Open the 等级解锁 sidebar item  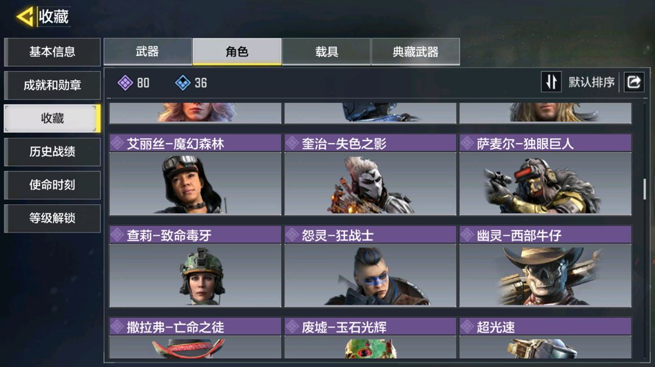pyautogui.click(x=52, y=218)
